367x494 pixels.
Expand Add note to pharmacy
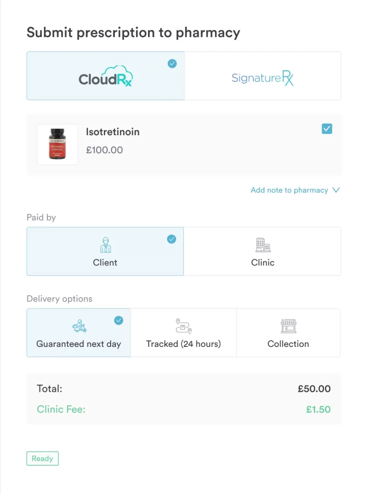pyautogui.click(x=288, y=190)
